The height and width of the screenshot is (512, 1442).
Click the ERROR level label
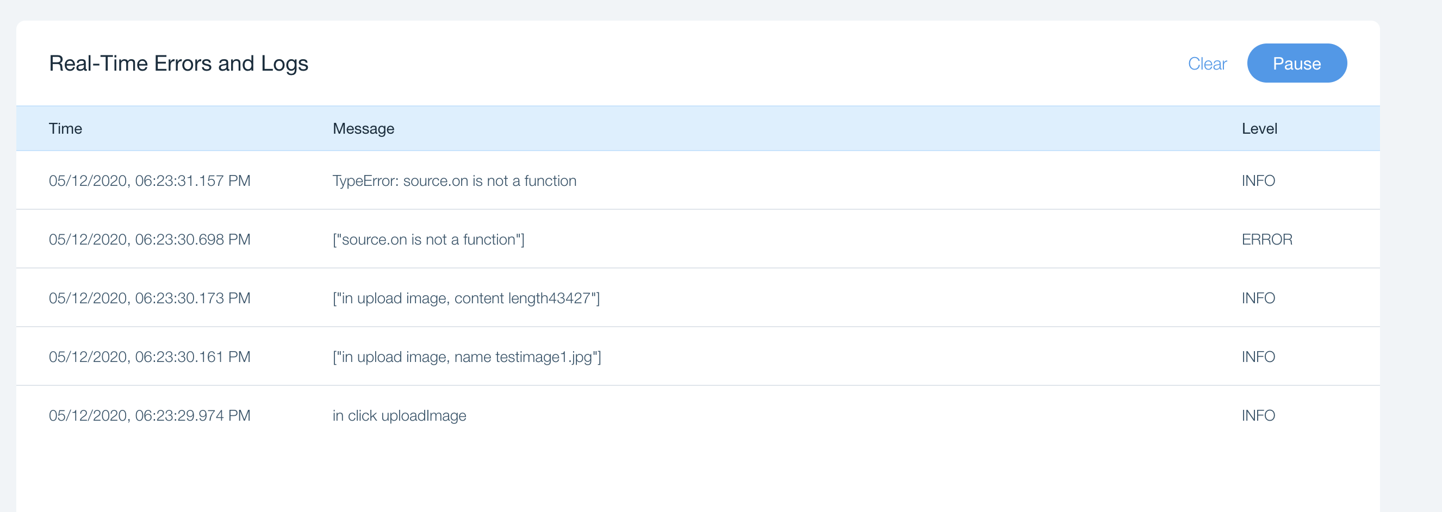tap(1266, 240)
